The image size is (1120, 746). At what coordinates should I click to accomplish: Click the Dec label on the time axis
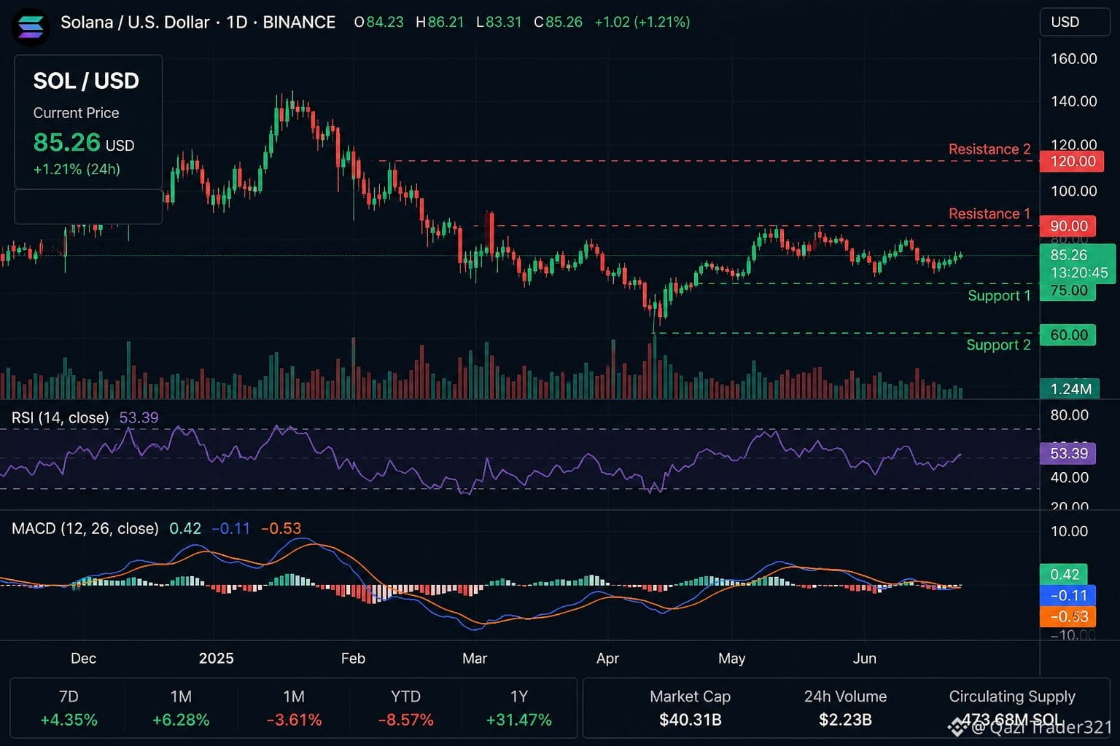tap(83, 659)
